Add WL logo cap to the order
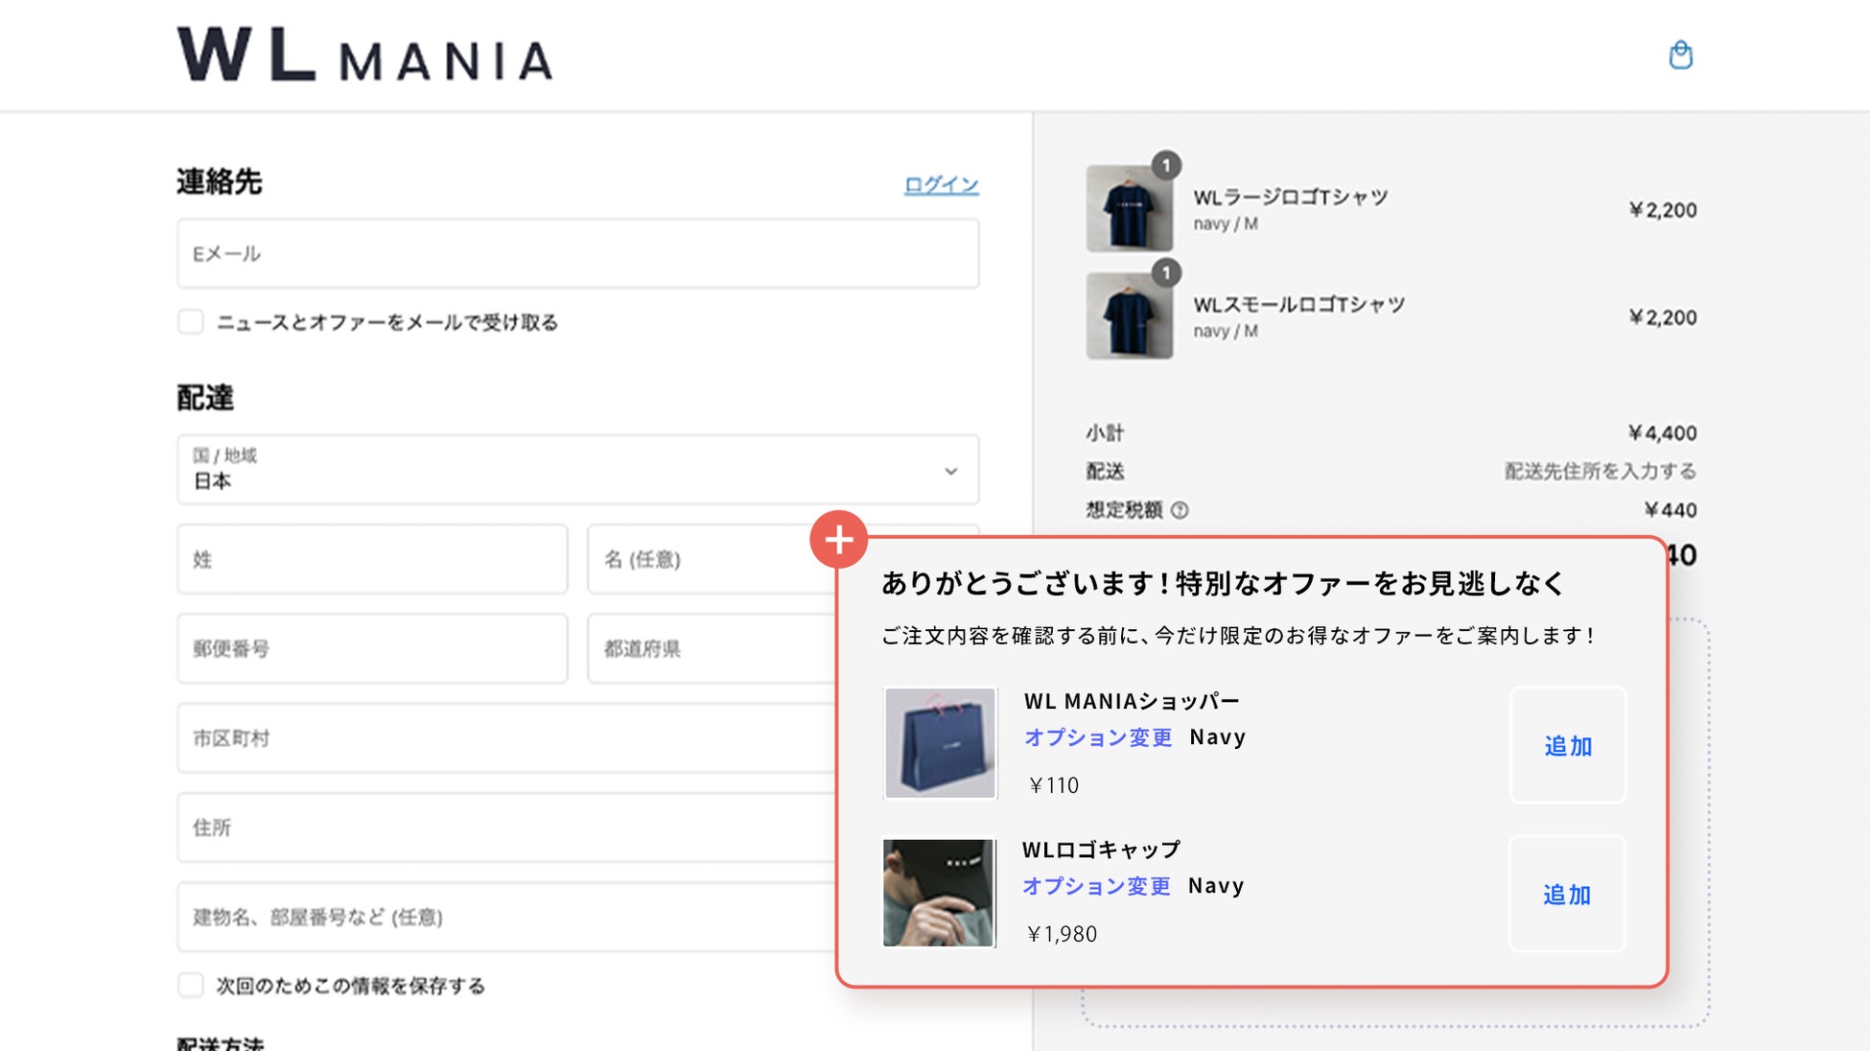 click(x=1567, y=894)
